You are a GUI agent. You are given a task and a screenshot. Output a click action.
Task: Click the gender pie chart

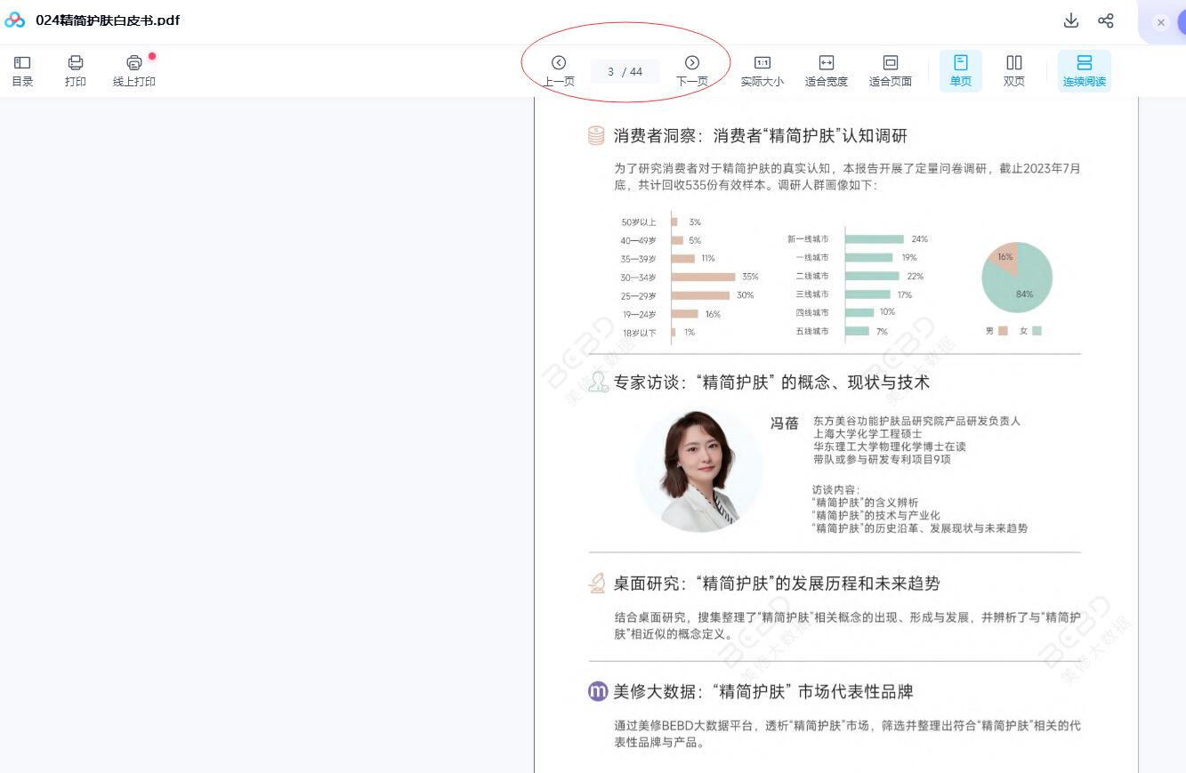coord(1017,278)
